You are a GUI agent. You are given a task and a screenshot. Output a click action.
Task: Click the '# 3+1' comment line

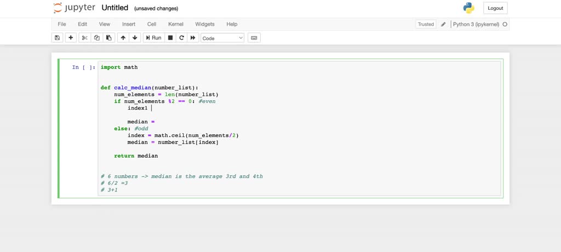point(109,190)
